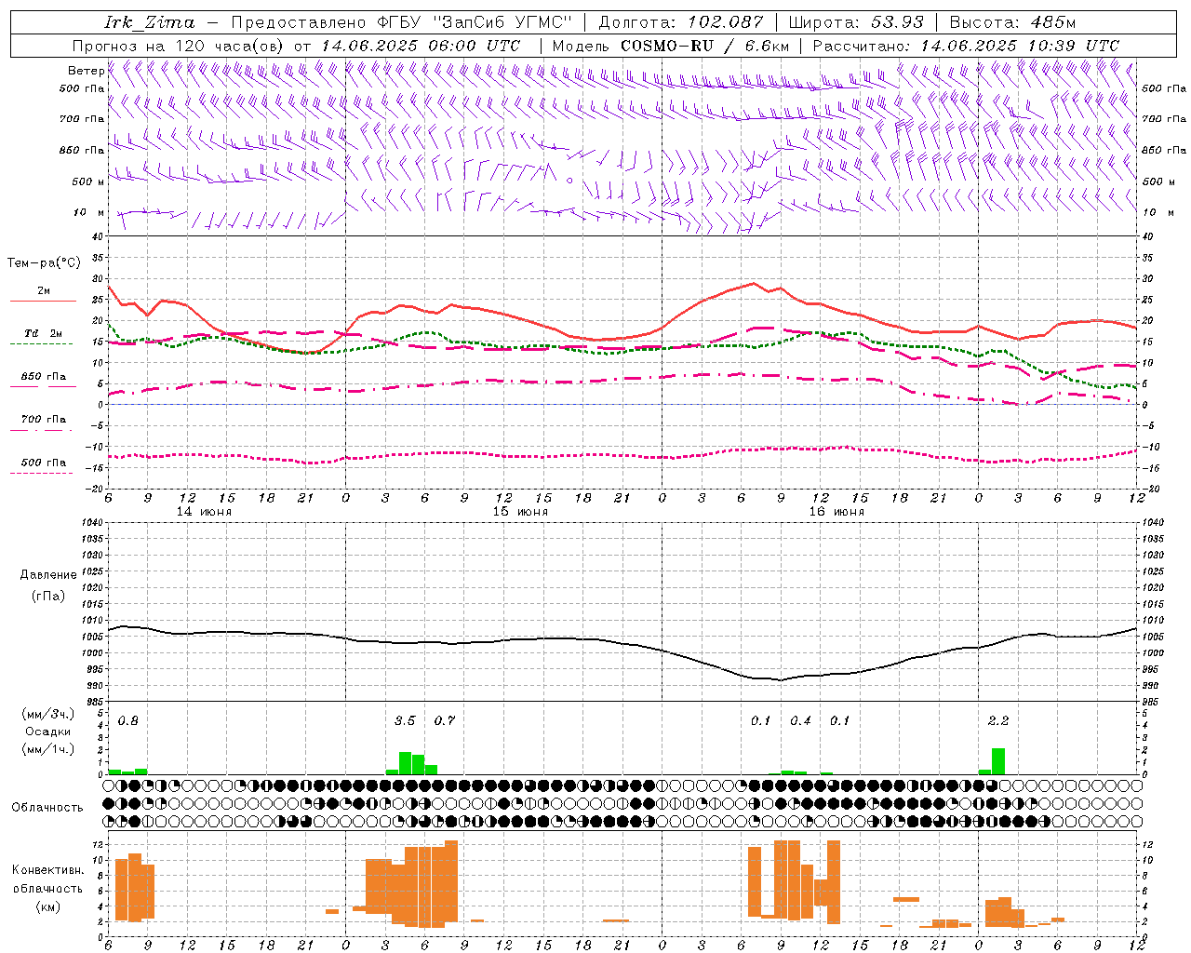
Task: Click the '(гПа)' pressure unit label
Action: (48, 597)
